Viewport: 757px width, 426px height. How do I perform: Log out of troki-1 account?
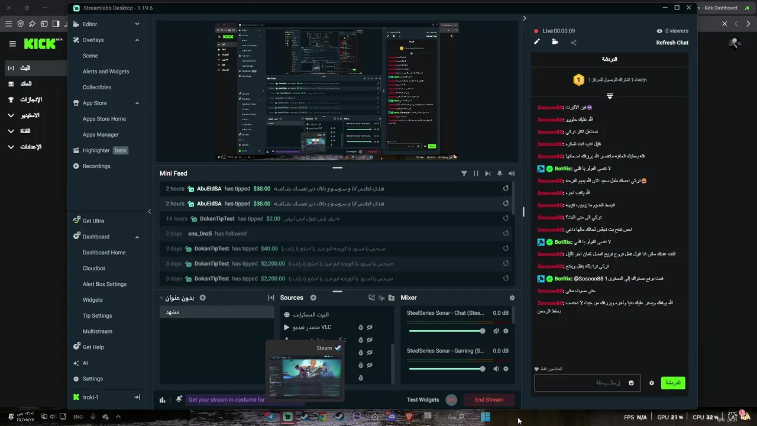tap(137, 397)
